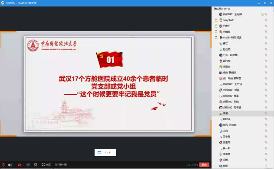The width and height of the screenshot is (274, 169).
Task: Click the green signal strength indicator
Action: click(x=188, y=165)
